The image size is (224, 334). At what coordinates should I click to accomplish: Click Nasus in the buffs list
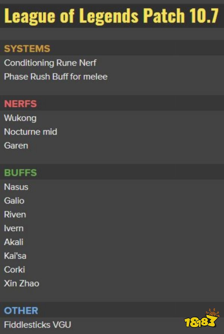click(16, 187)
